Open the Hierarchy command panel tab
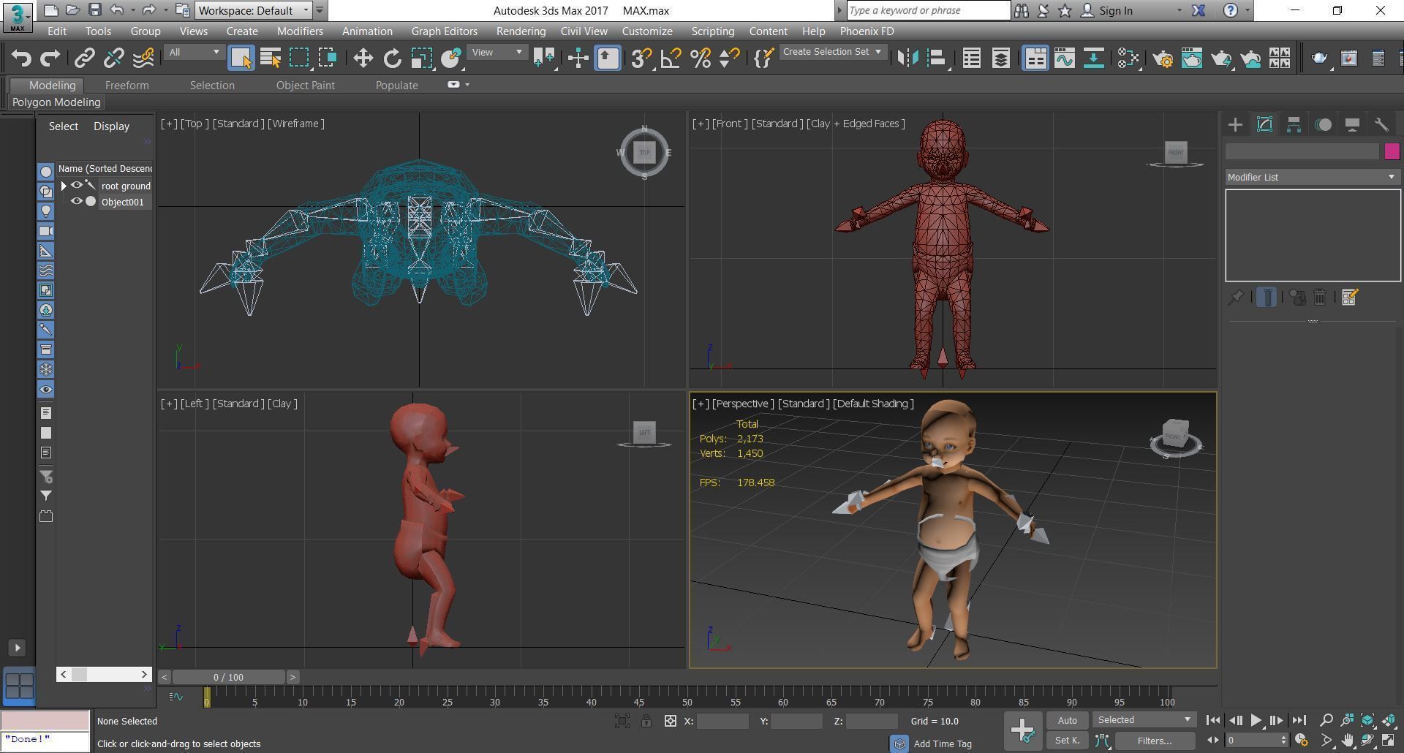The image size is (1404, 753). pyautogui.click(x=1294, y=124)
